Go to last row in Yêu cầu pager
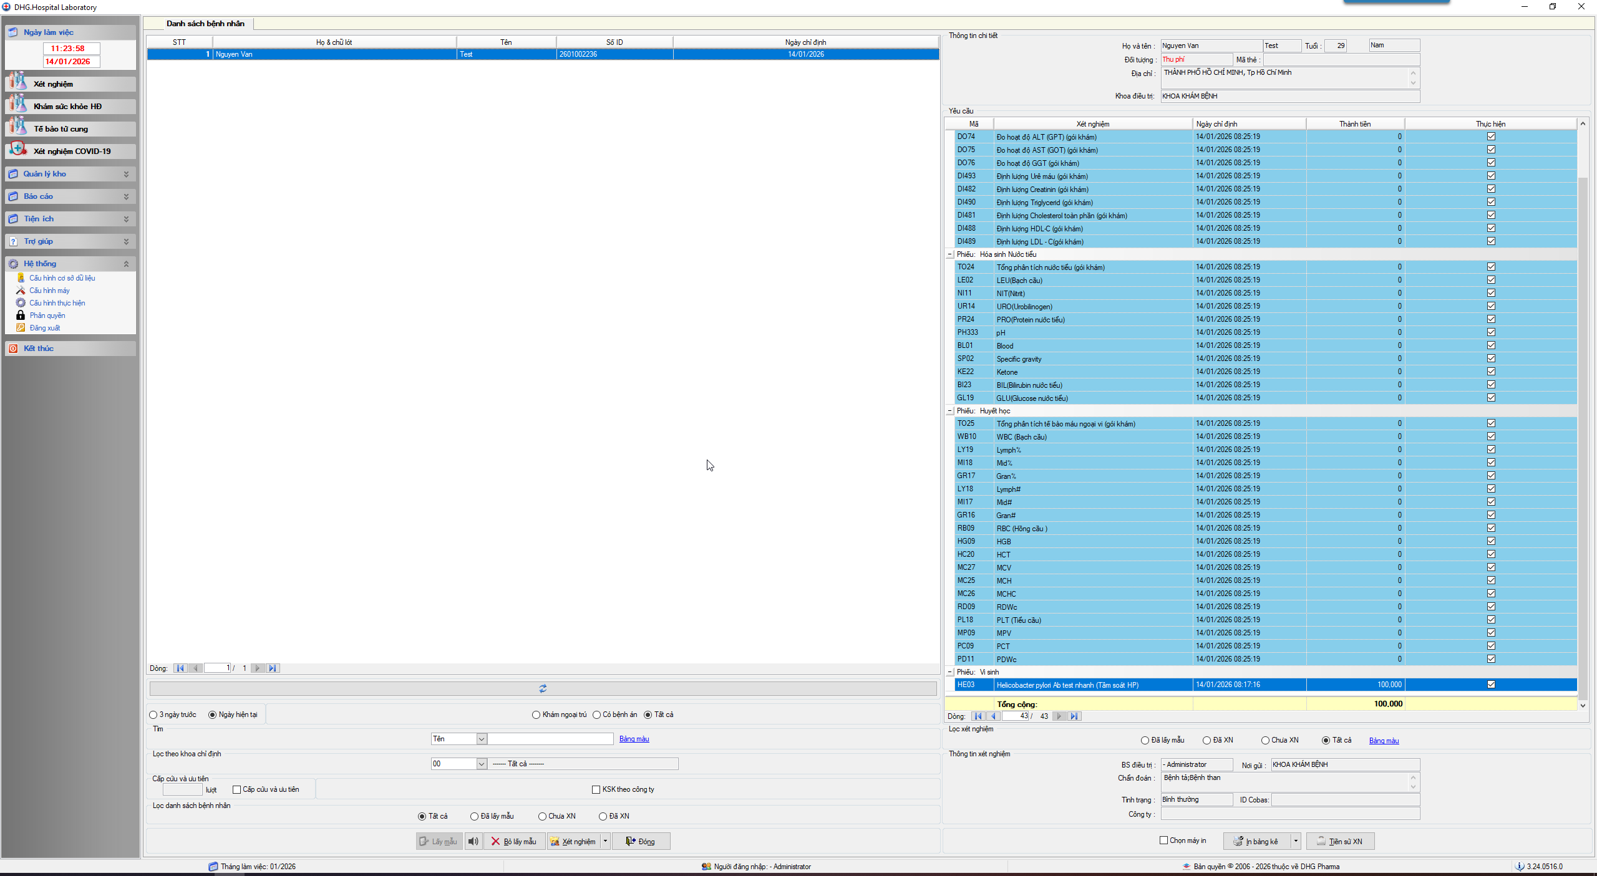Screen dimensions: 1597x876 tap(1074, 716)
